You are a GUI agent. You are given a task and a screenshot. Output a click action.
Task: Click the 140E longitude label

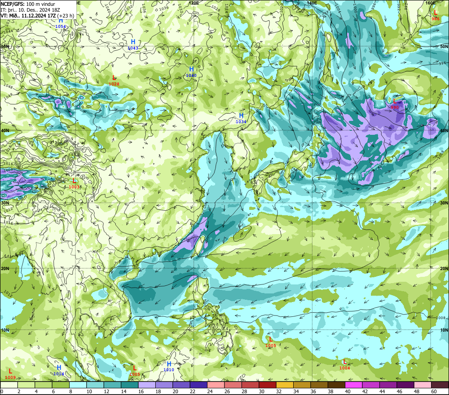(312, 3)
